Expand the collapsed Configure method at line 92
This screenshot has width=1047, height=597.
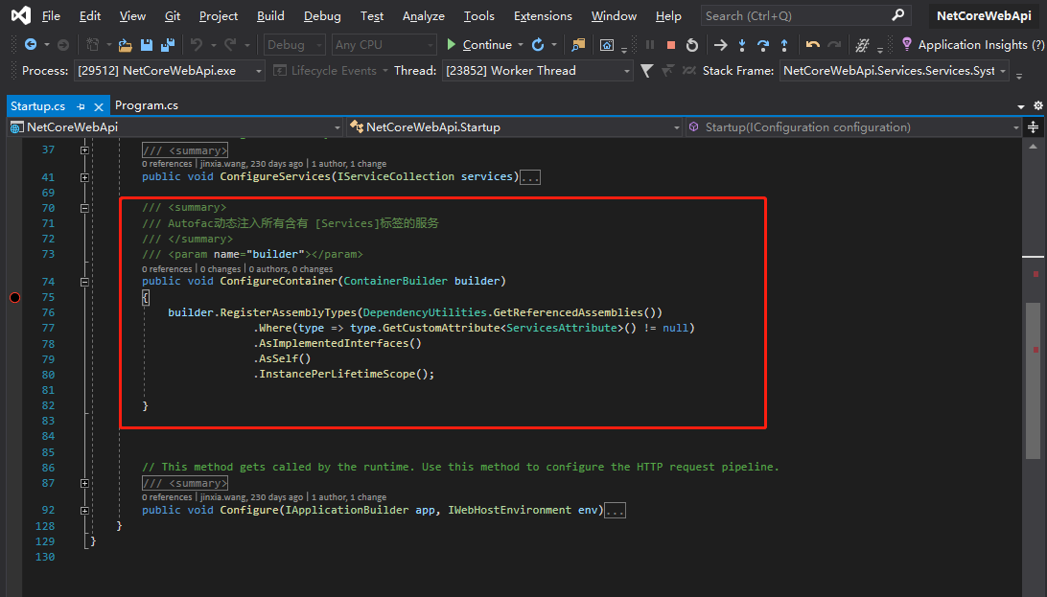point(85,510)
